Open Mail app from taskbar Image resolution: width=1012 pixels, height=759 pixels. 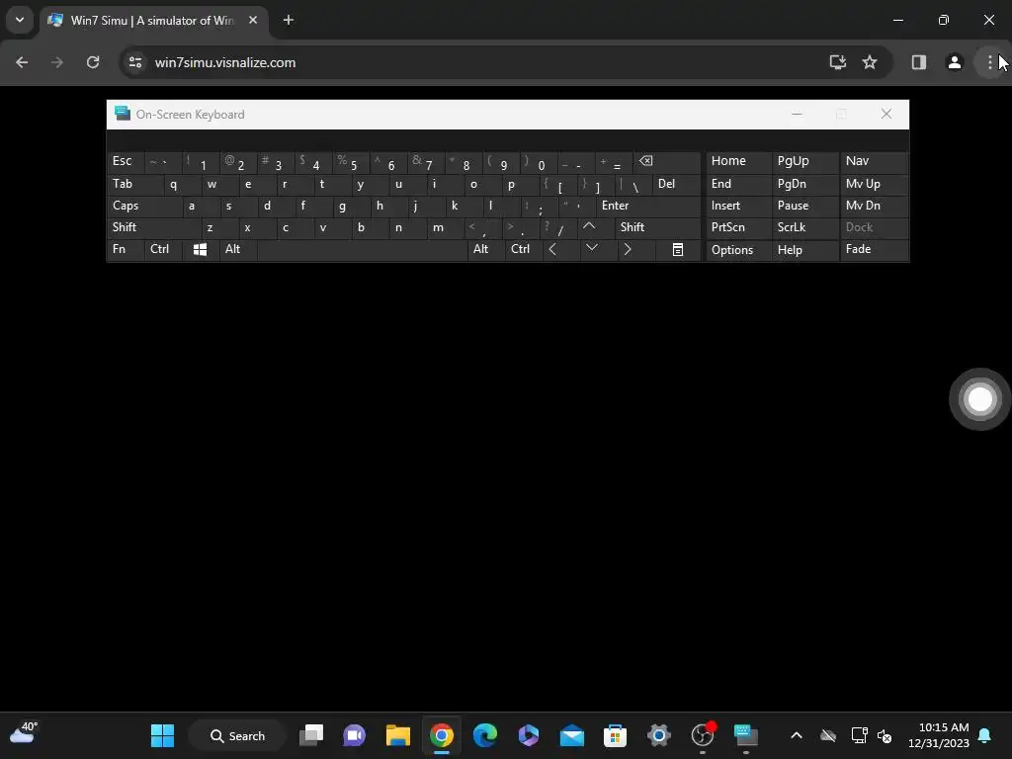pyautogui.click(x=572, y=735)
